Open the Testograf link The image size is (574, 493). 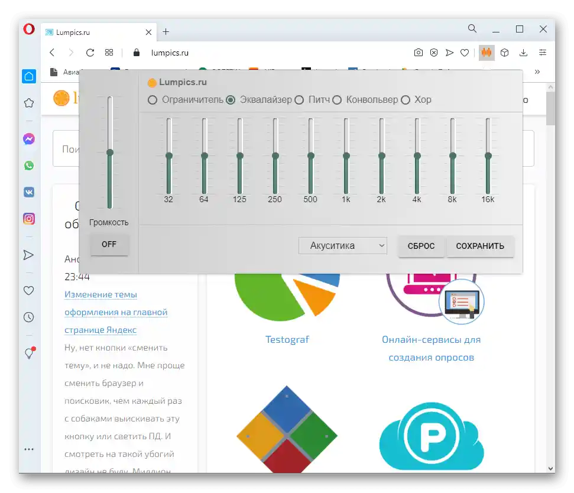coord(287,340)
